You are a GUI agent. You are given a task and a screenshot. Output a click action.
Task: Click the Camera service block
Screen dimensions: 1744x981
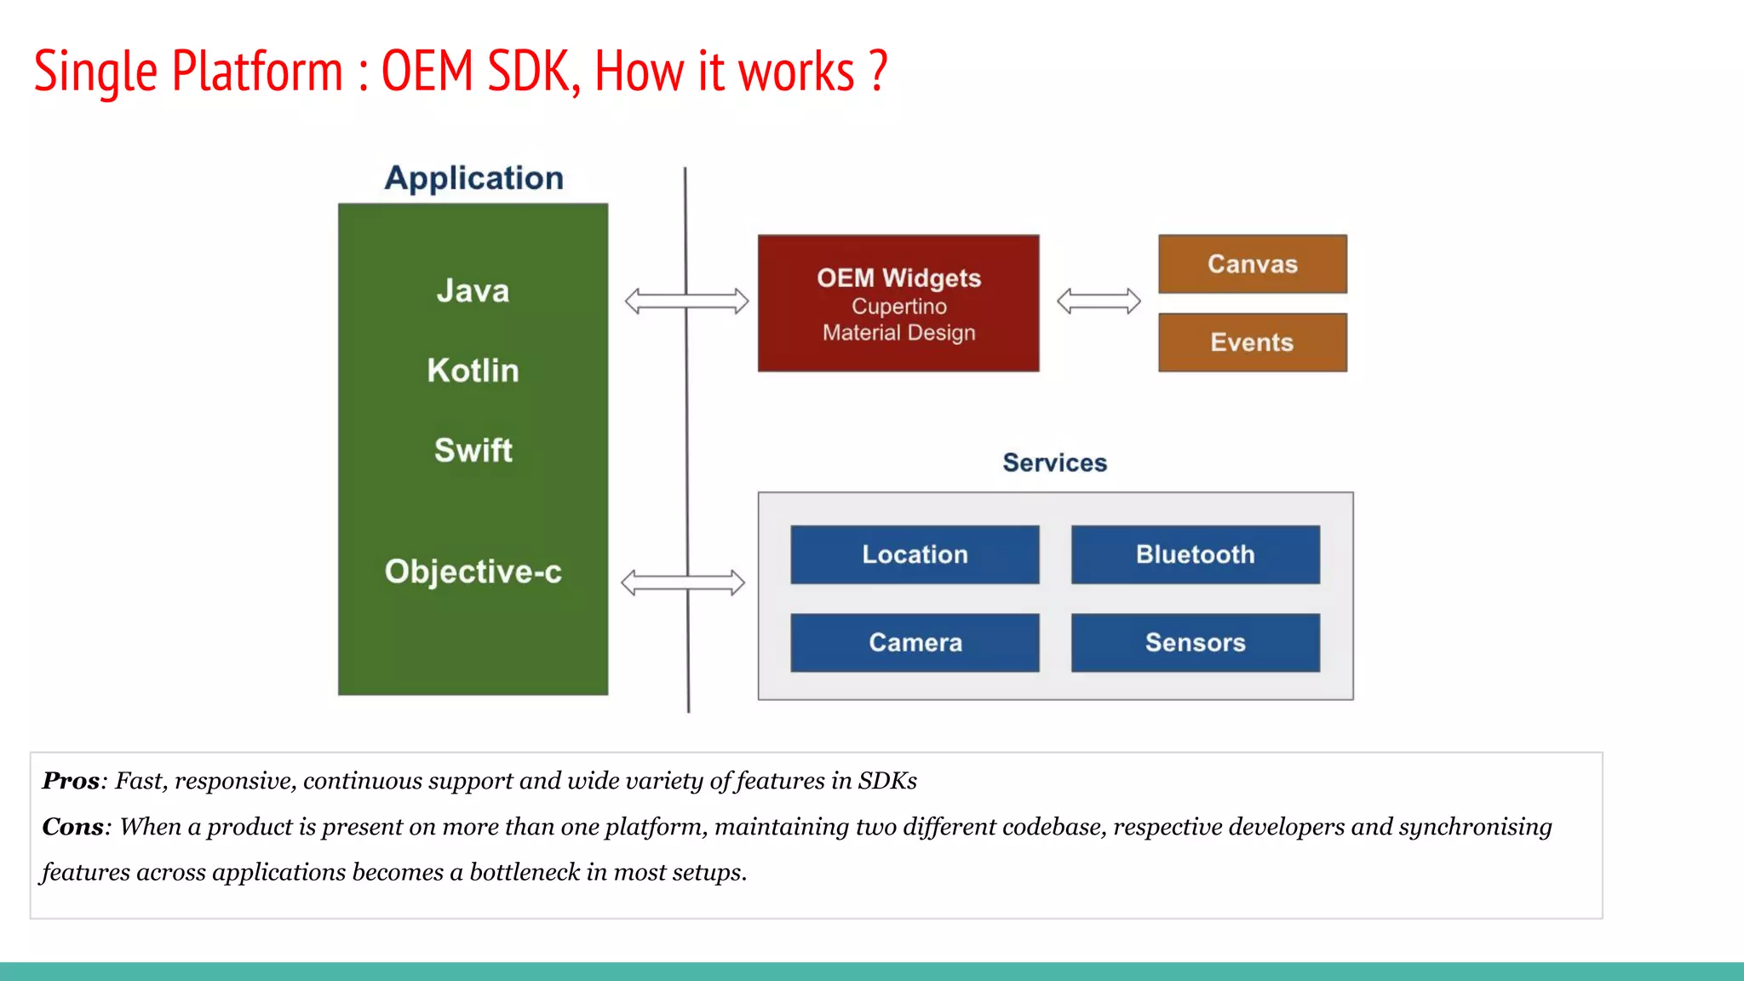915,642
